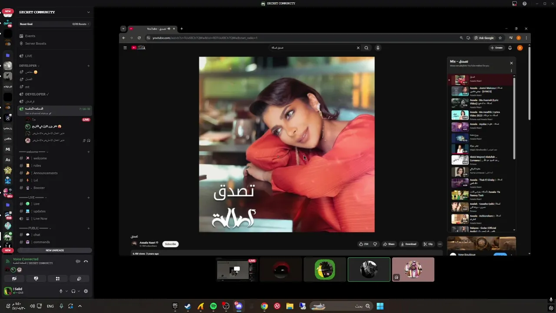Open the soundboard icon
Viewport: 556px width, 313px height.
pos(79,279)
